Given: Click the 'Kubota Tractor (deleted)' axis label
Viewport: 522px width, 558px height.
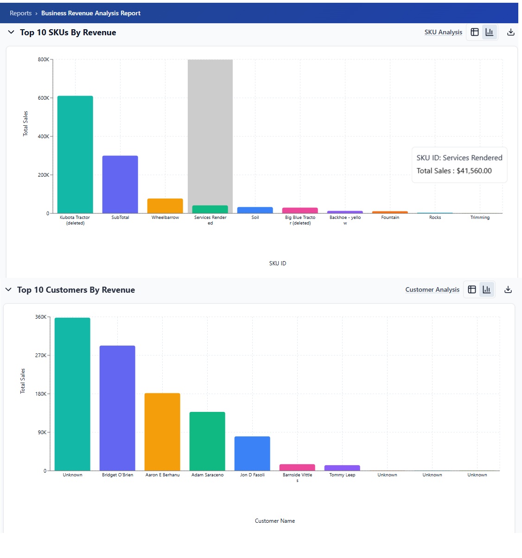Looking at the screenshot, I should tap(75, 220).
